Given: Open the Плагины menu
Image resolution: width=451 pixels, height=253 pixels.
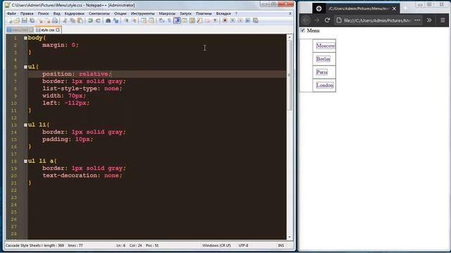Looking at the screenshot, I should [x=204, y=13].
